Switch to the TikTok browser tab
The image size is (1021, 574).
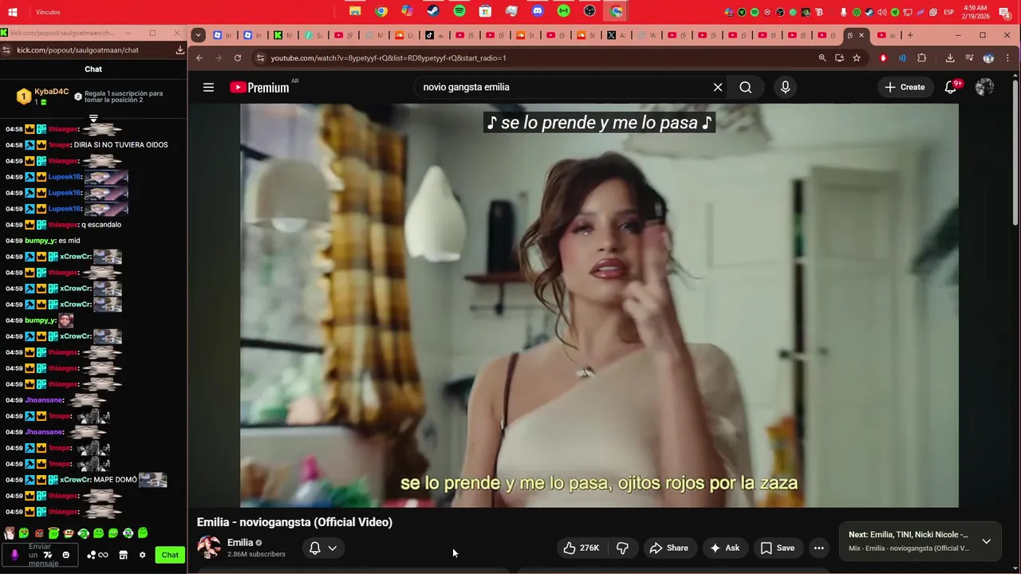(x=435, y=35)
